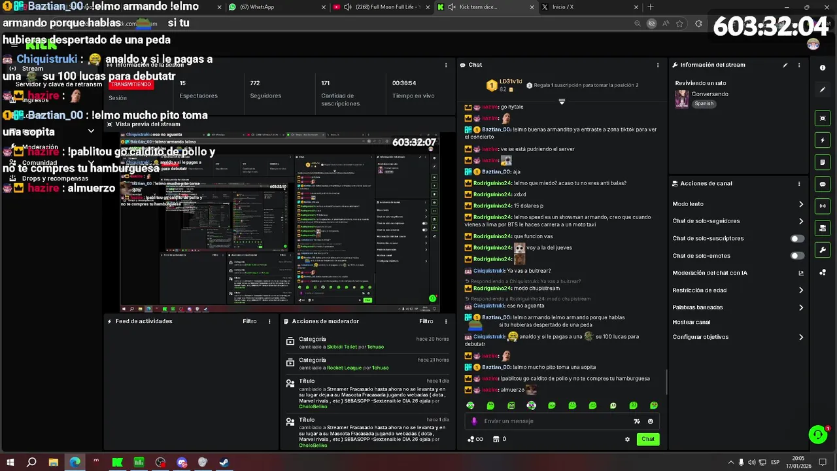Click the store icon below chat input

click(496, 439)
